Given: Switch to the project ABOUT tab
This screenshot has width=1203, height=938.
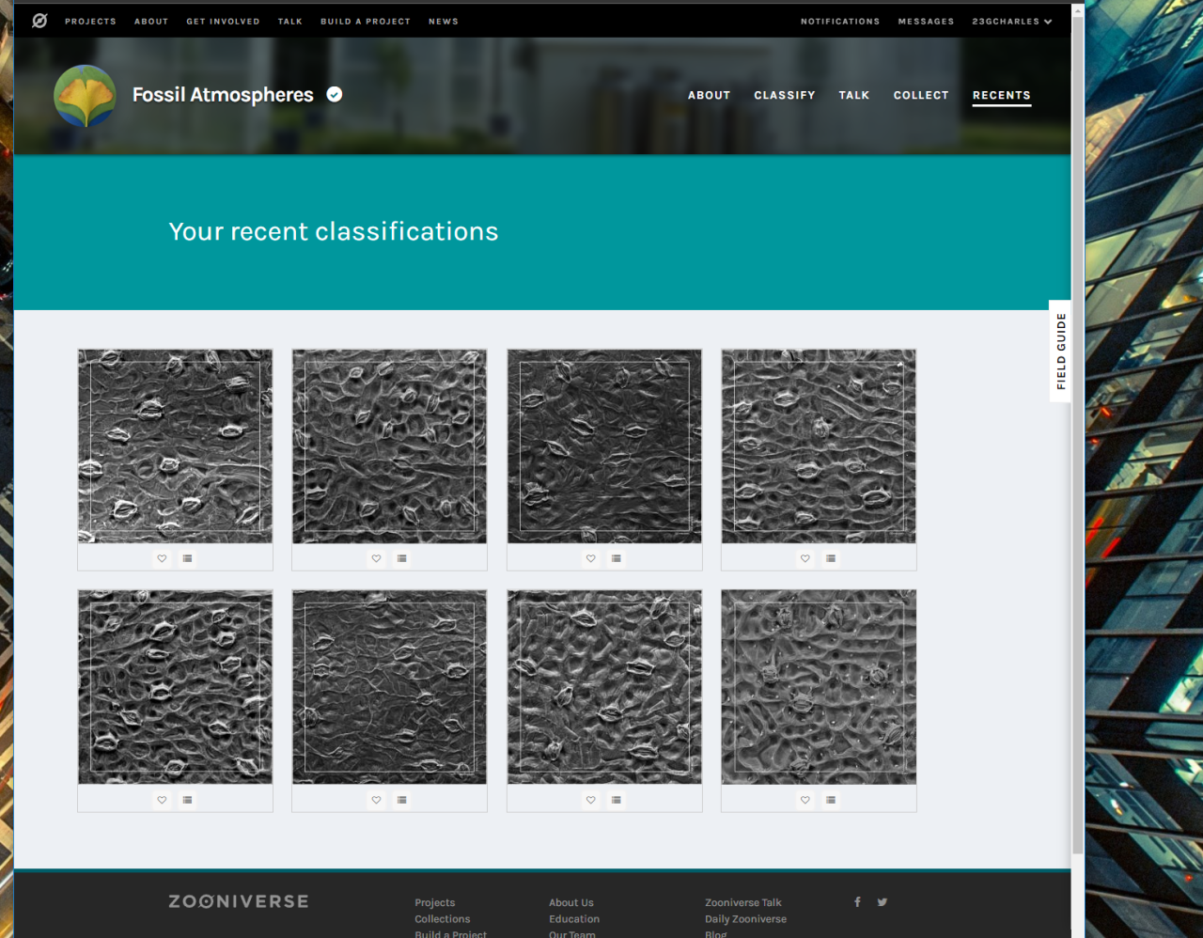Looking at the screenshot, I should tap(709, 95).
